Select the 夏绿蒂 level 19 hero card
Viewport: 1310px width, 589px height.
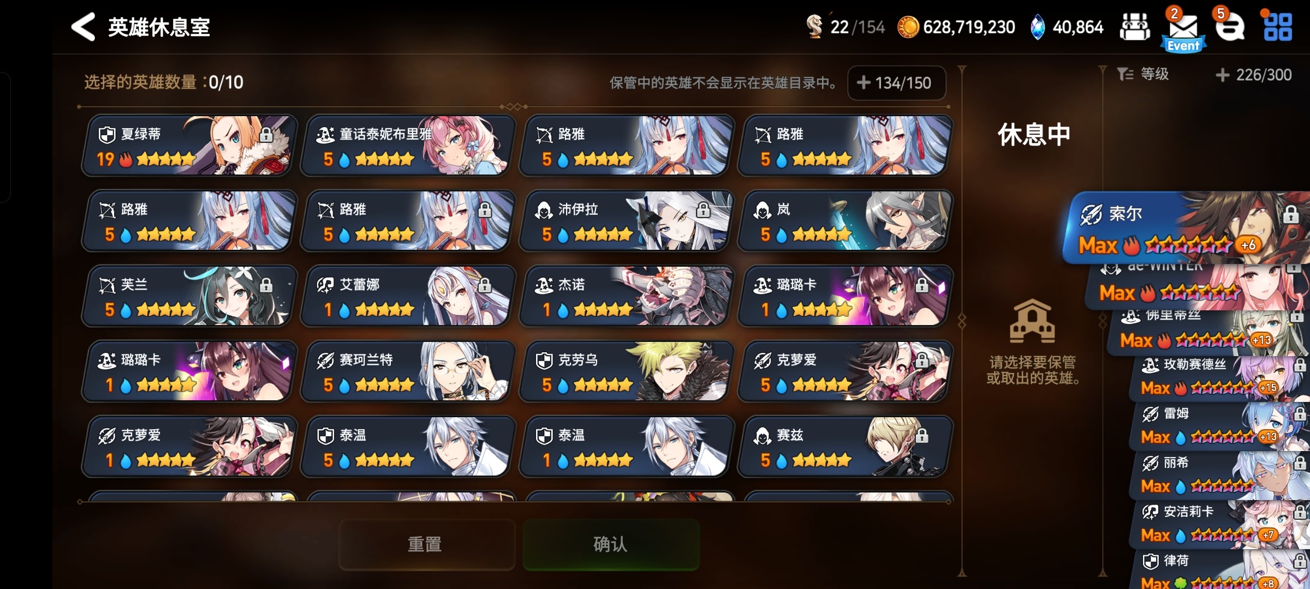[x=189, y=145]
